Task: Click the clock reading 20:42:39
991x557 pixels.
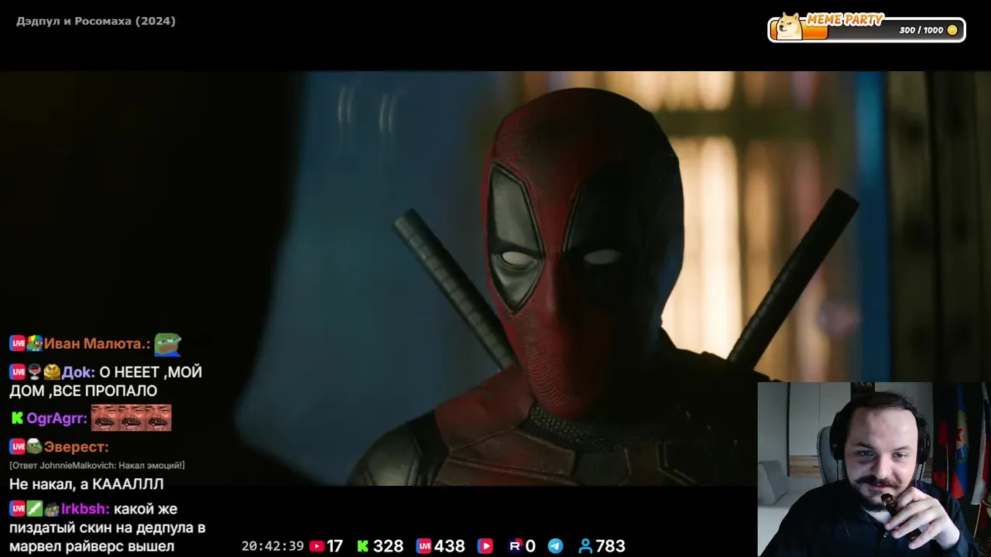Action: pos(273,546)
